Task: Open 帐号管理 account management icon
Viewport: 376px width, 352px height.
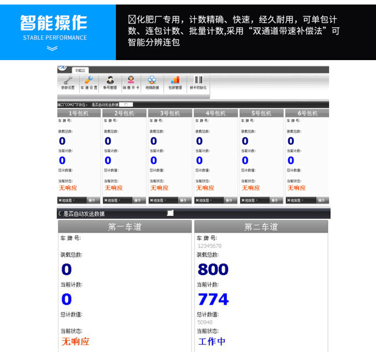Action: pyautogui.click(x=110, y=82)
